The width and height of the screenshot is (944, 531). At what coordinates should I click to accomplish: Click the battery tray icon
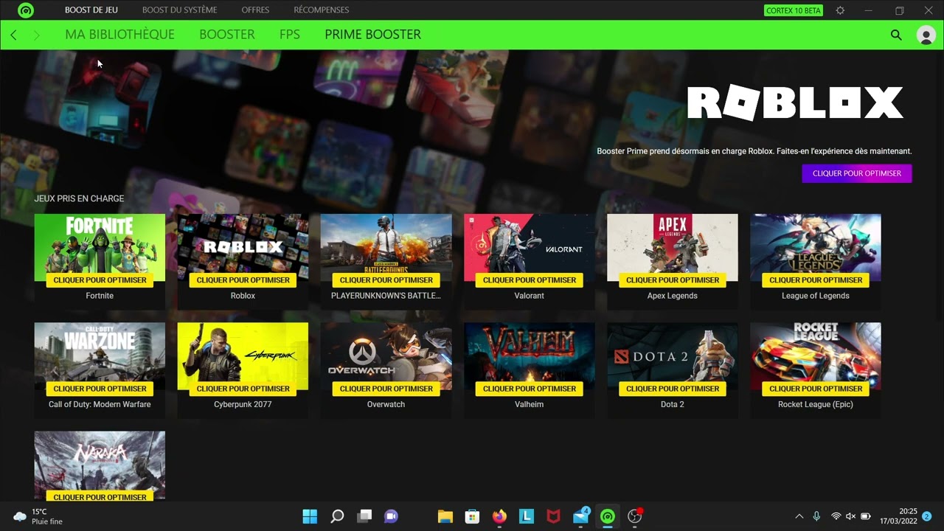866,516
